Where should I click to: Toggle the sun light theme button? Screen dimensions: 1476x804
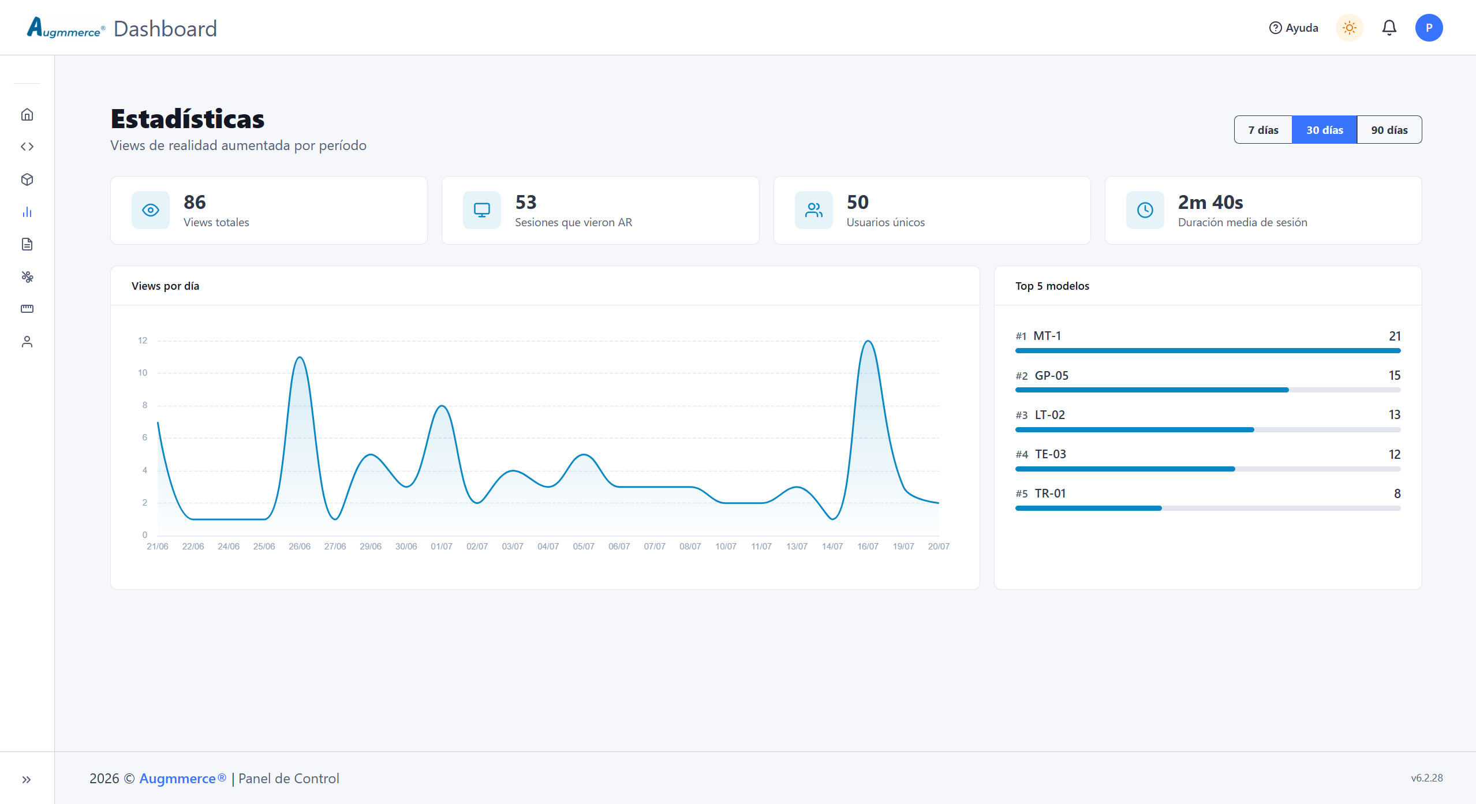(1350, 28)
